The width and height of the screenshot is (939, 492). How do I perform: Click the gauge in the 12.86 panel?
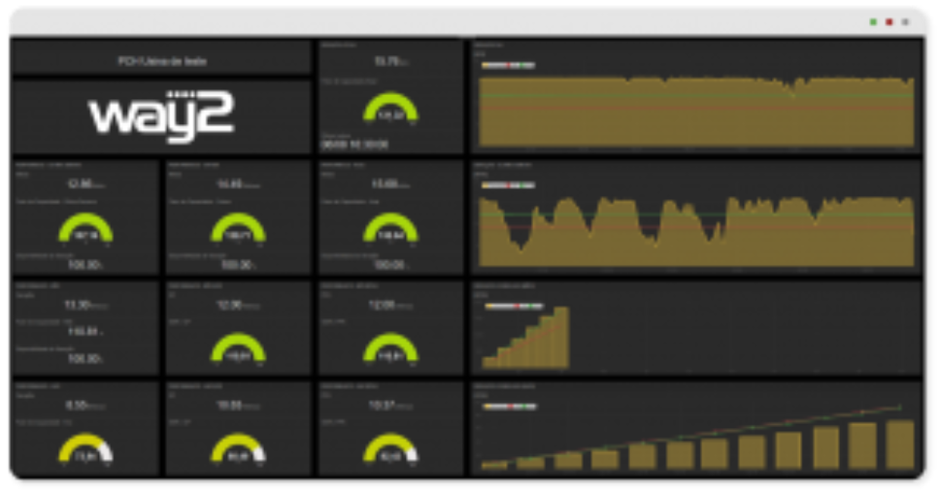[x=85, y=230]
